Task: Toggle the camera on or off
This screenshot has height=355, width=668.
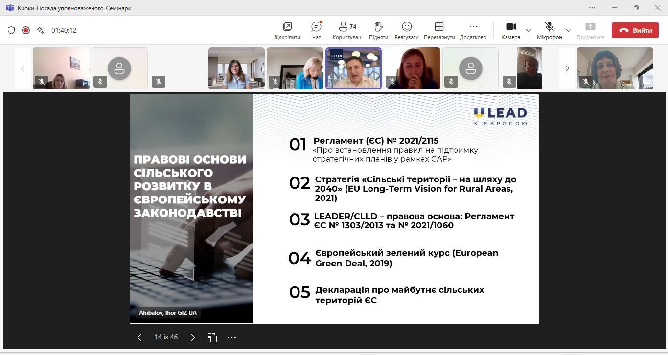Action: [510, 30]
